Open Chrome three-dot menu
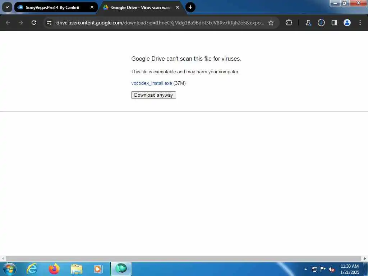The image size is (368, 276). pyautogui.click(x=360, y=23)
